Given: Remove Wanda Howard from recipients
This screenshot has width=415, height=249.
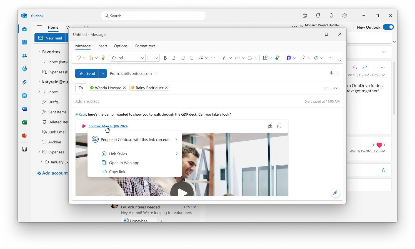Looking at the screenshot, I should 124,88.
